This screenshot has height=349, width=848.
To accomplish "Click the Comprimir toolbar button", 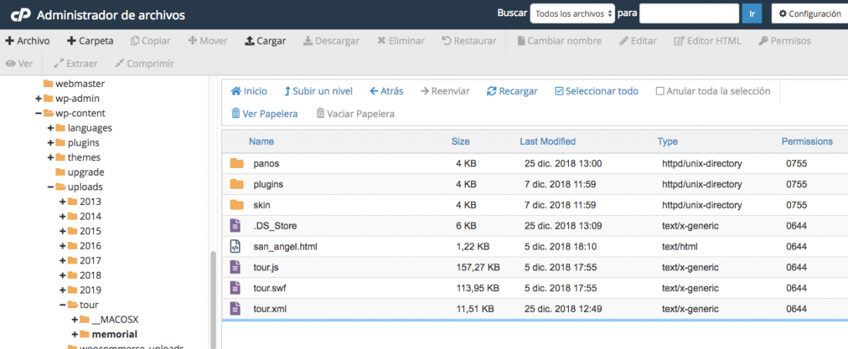I will click(144, 64).
